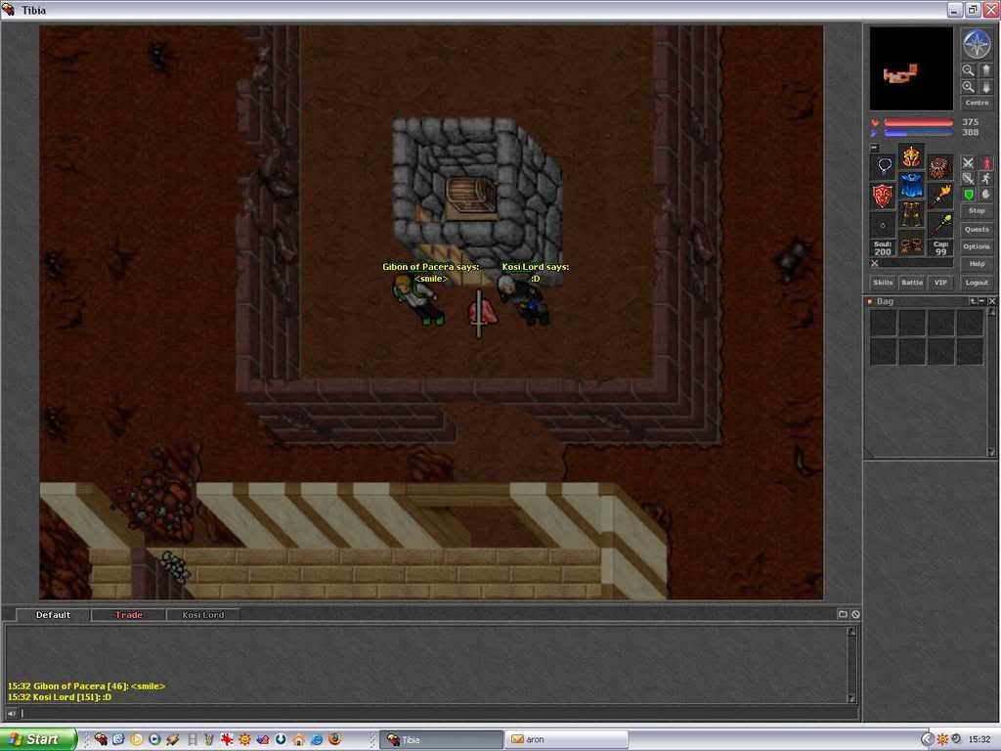This screenshot has width=1001, height=751.
Task: Select the torch-like wand weapon slot
Action: 939,196
